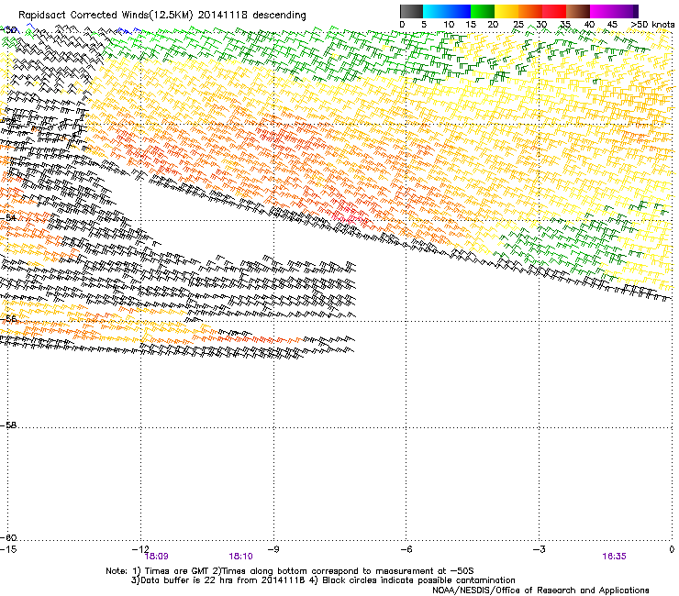The height and width of the screenshot is (596, 679).
Task: Click the gray 0-5 knots legend swatch
Action: pos(411,11)
